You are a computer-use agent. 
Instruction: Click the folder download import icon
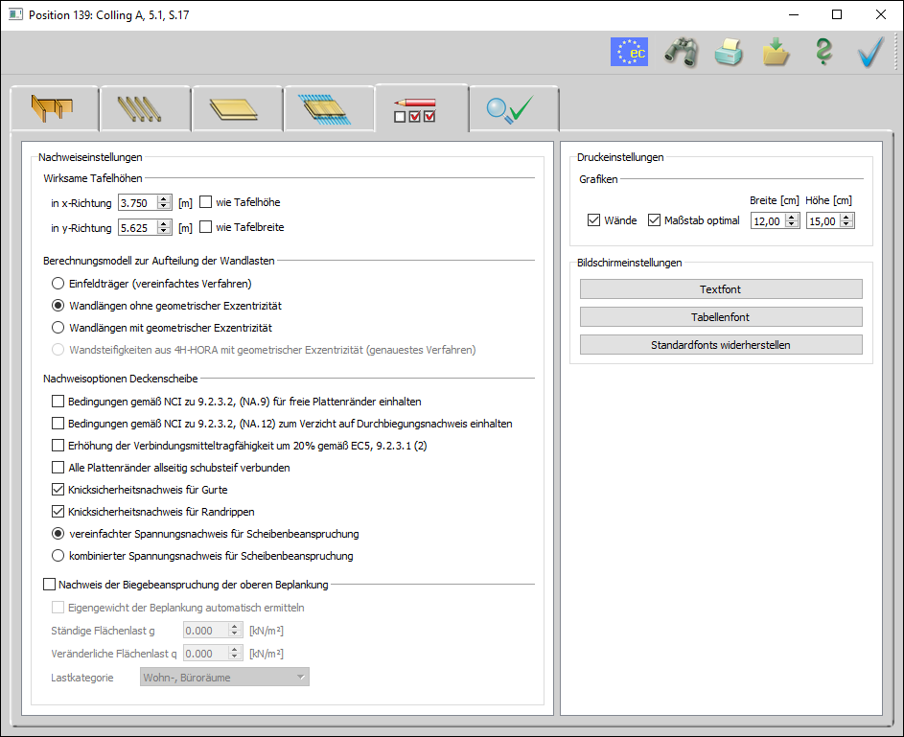click(776, 53)
